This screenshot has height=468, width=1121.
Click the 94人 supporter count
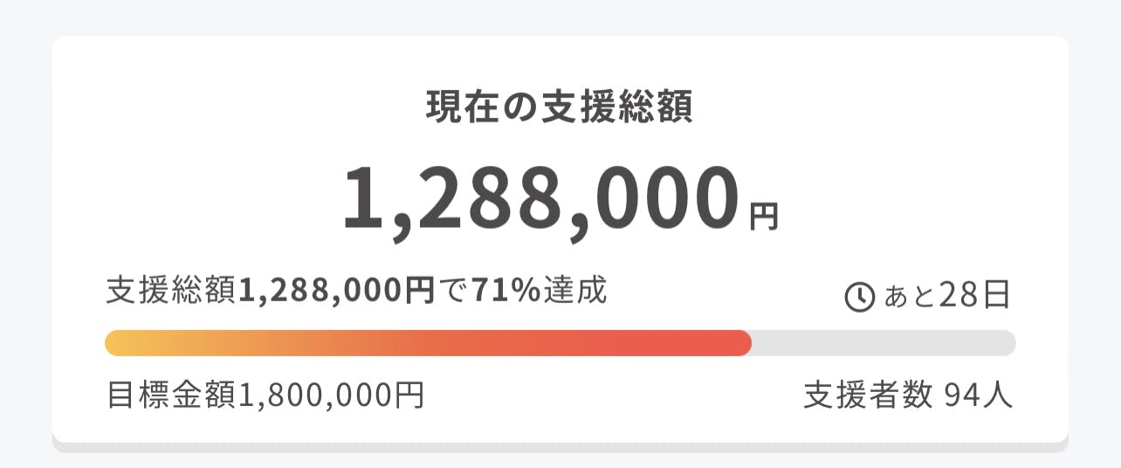pos(979,396)
